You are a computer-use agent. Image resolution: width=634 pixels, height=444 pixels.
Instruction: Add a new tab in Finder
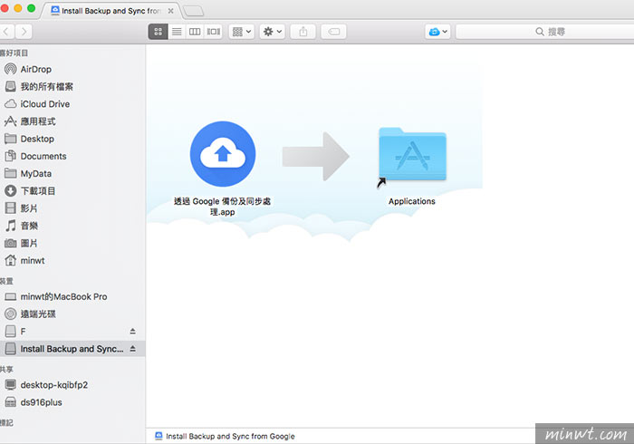tap(194, 11)
